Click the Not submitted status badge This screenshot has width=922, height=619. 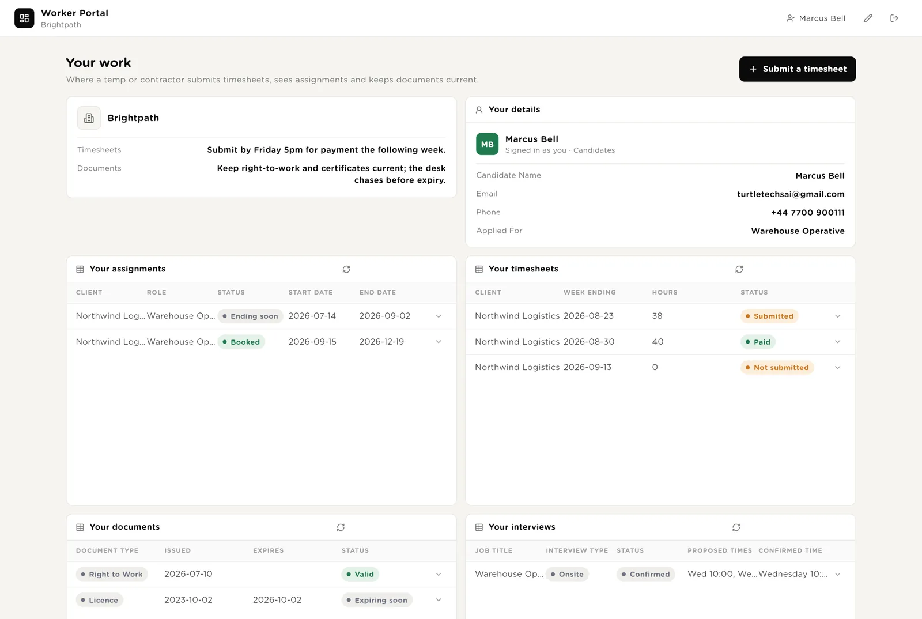[777, 368]
